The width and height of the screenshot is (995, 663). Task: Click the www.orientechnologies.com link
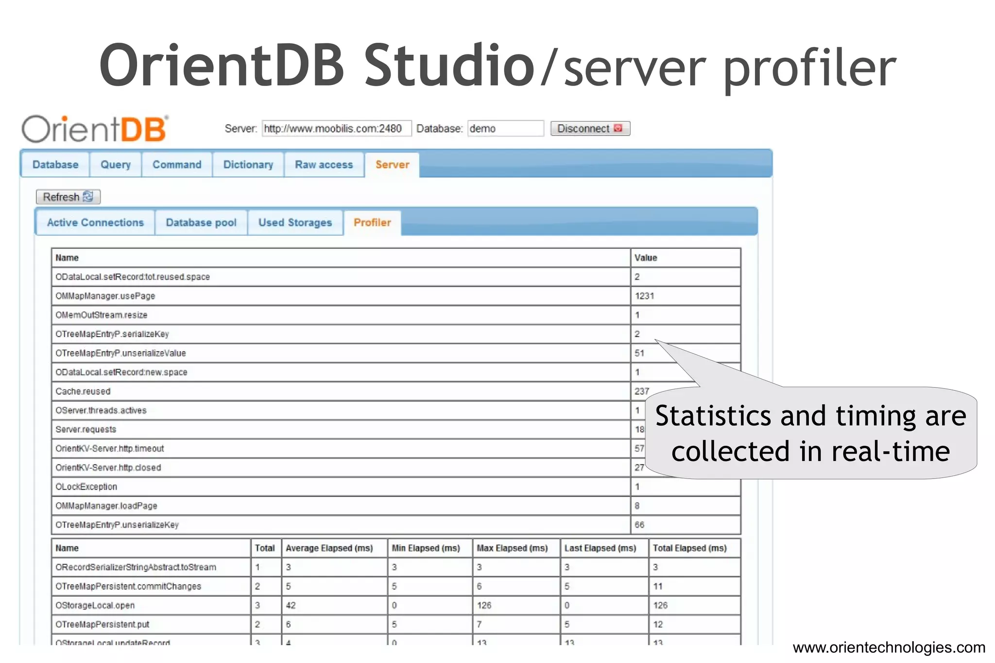[x=889, y=647]
